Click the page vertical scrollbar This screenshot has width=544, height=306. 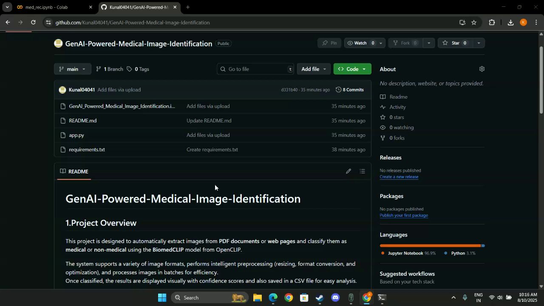click(541, 79)
